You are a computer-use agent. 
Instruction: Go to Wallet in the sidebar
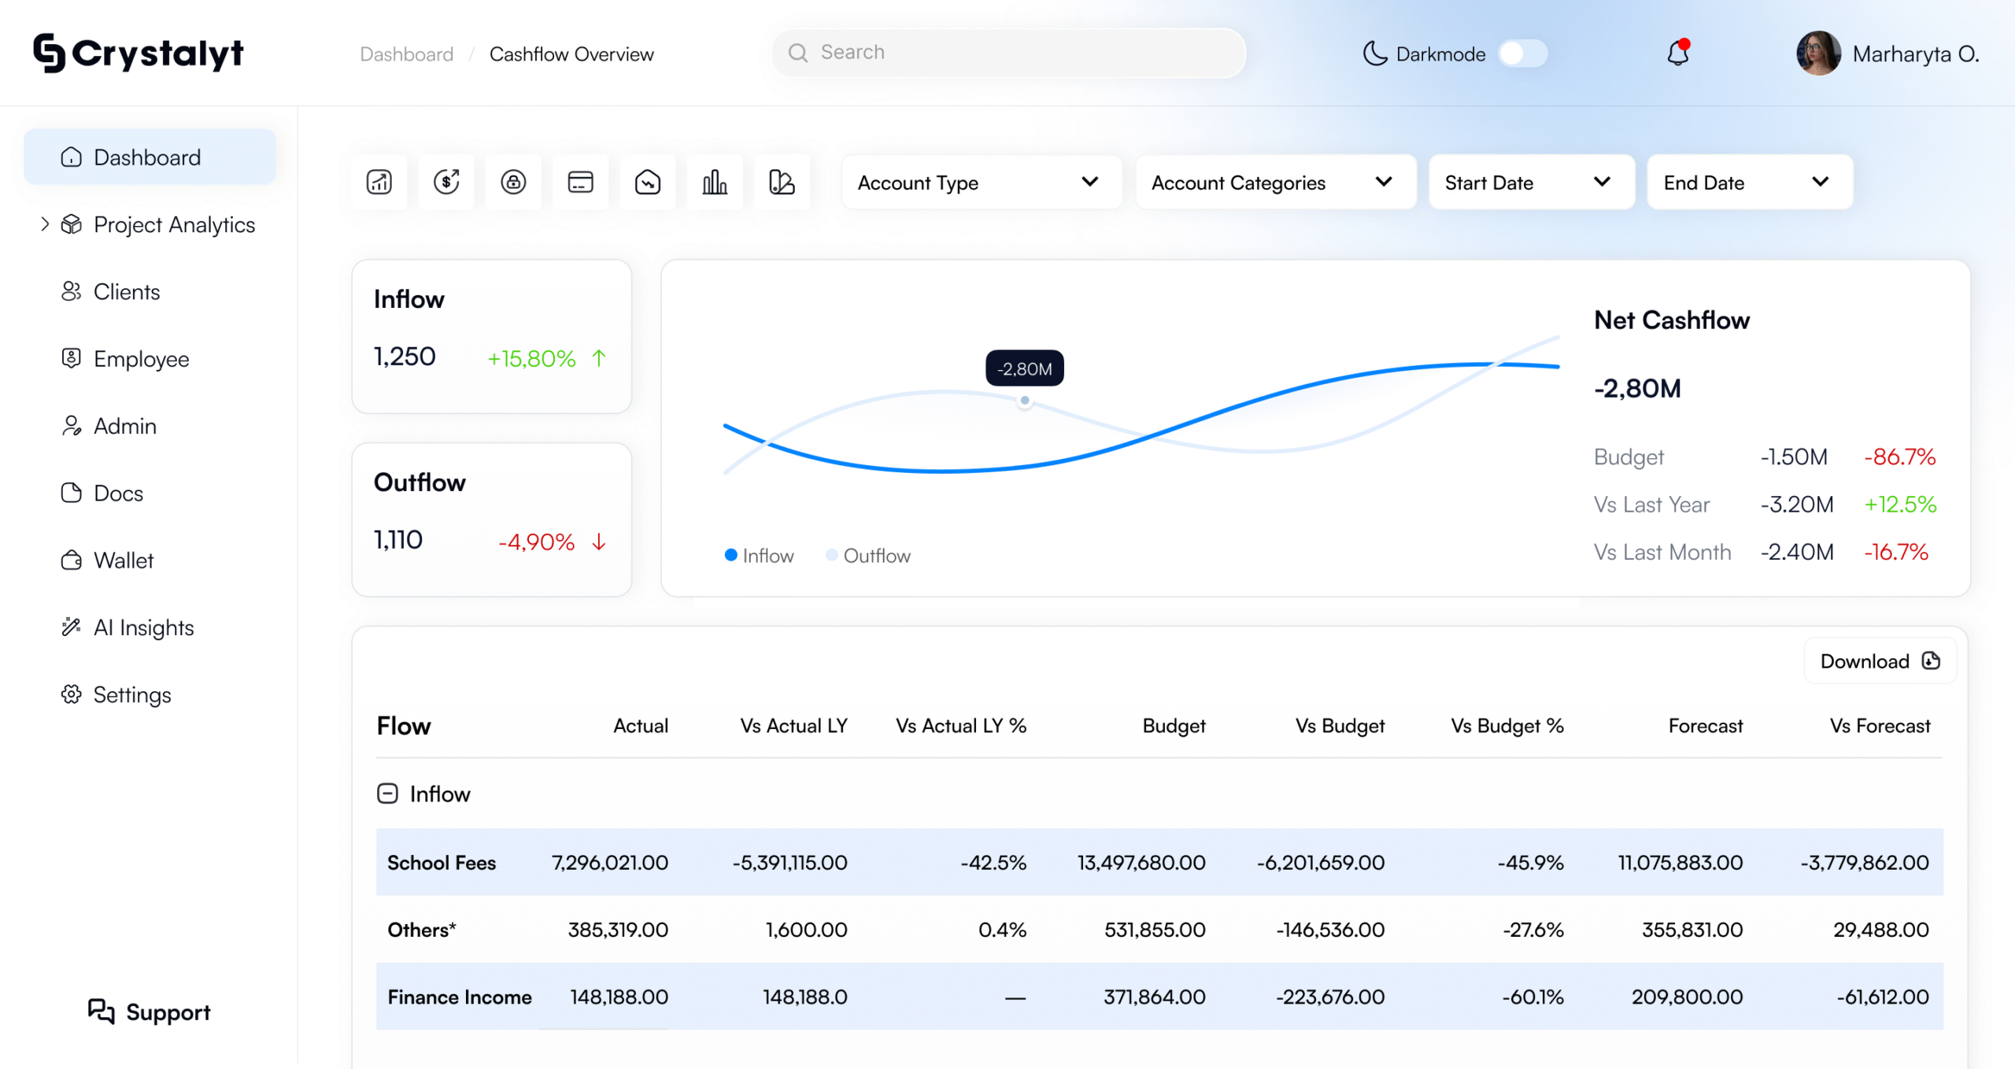[x=124, y=560]
